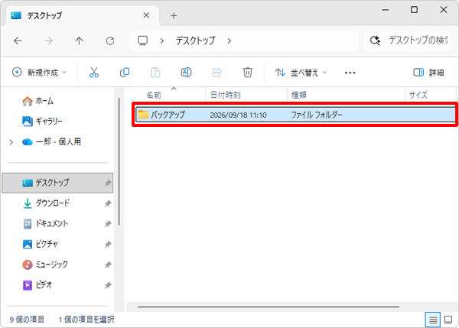Sort by the サイズ column header
The image size is (459, 328).
click(418, 95)
